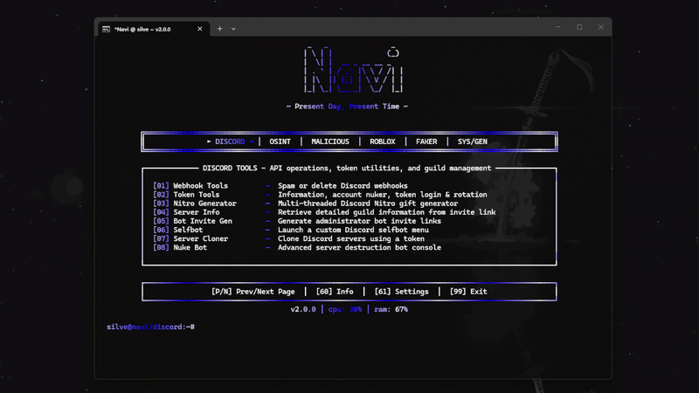Click the [06] Selfbot entry
This screenshot has width=699, height=393.
(178, 230)
